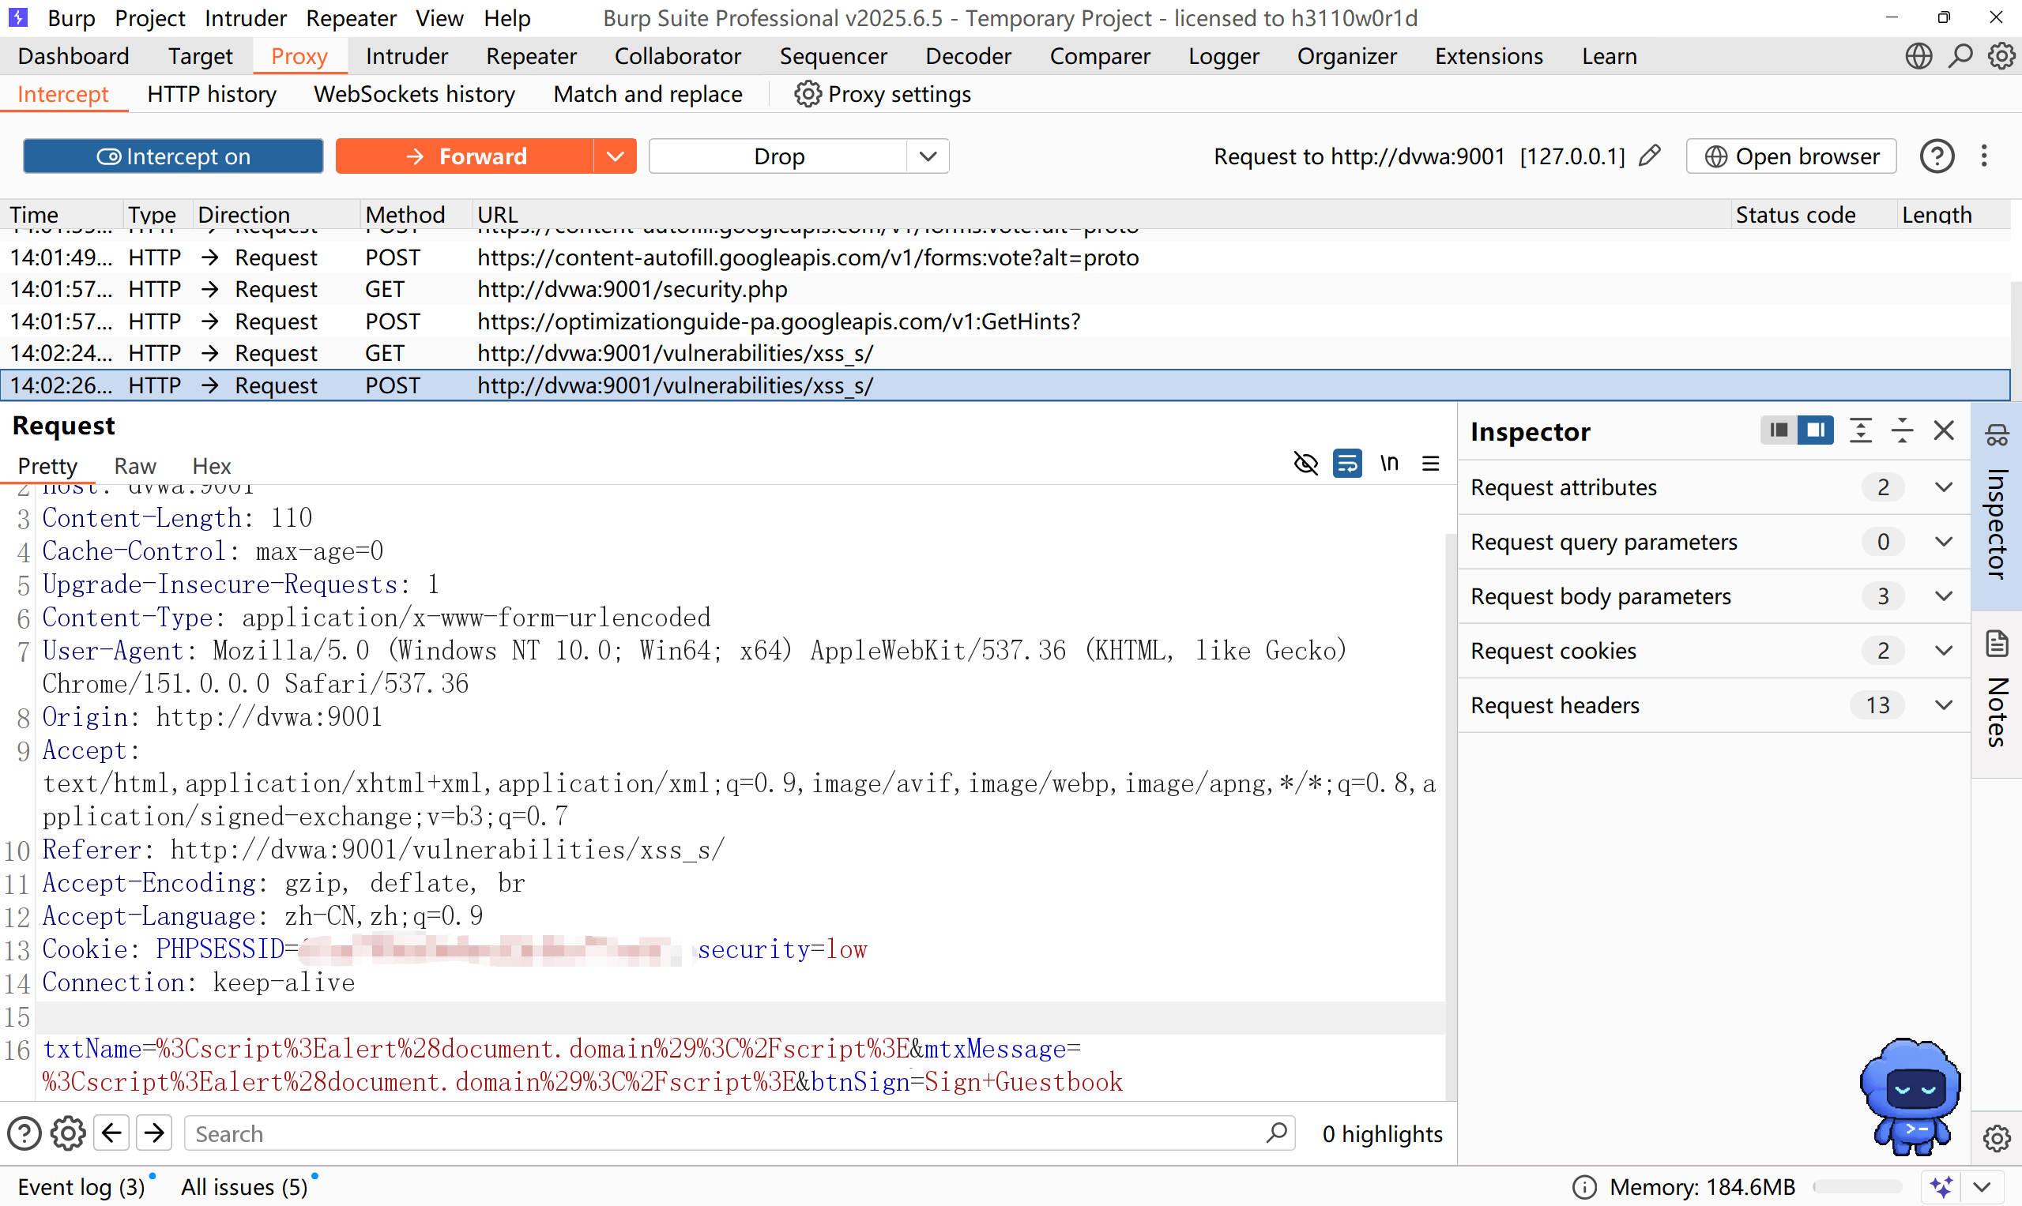Collapse all Inspector sections icon
The height and width of the screenshot is (1206, 2022).
click(x=1903, y=430)
